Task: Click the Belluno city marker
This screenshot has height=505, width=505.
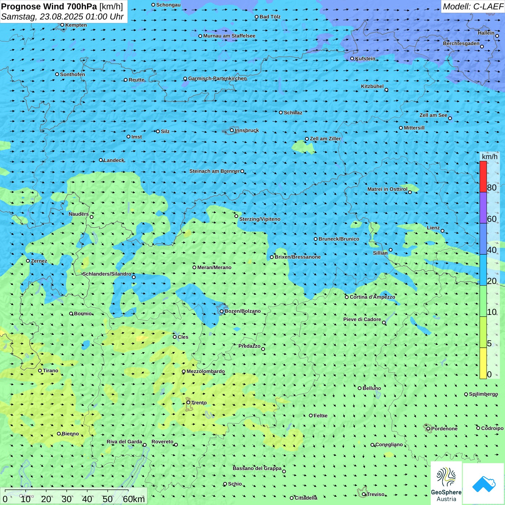Action: click(360, 388)
